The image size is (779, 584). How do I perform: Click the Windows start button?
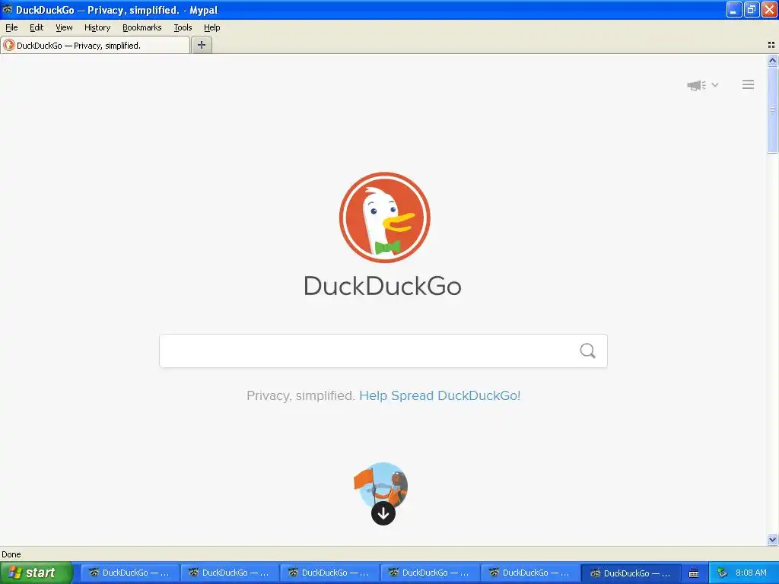click(x=36, y=573)
